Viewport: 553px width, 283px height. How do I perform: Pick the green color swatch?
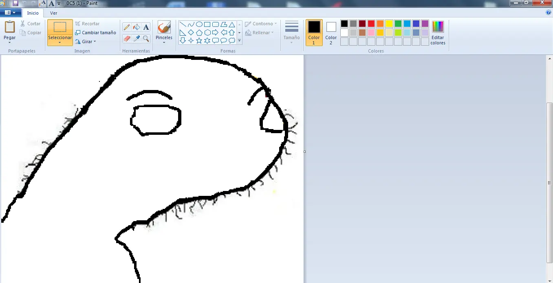pyautogui.click(x=398, y=24)
